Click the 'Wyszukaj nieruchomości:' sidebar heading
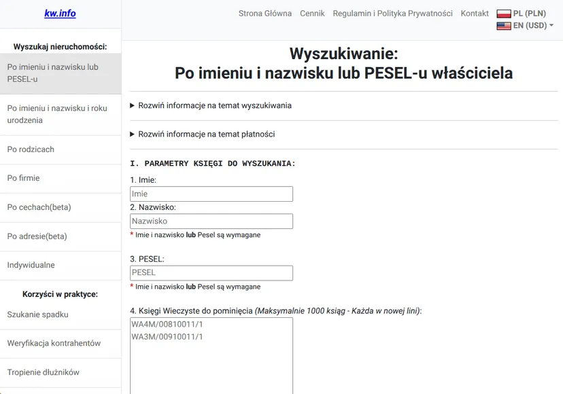This screenshot has height=394, width=563. click(61, 47)
